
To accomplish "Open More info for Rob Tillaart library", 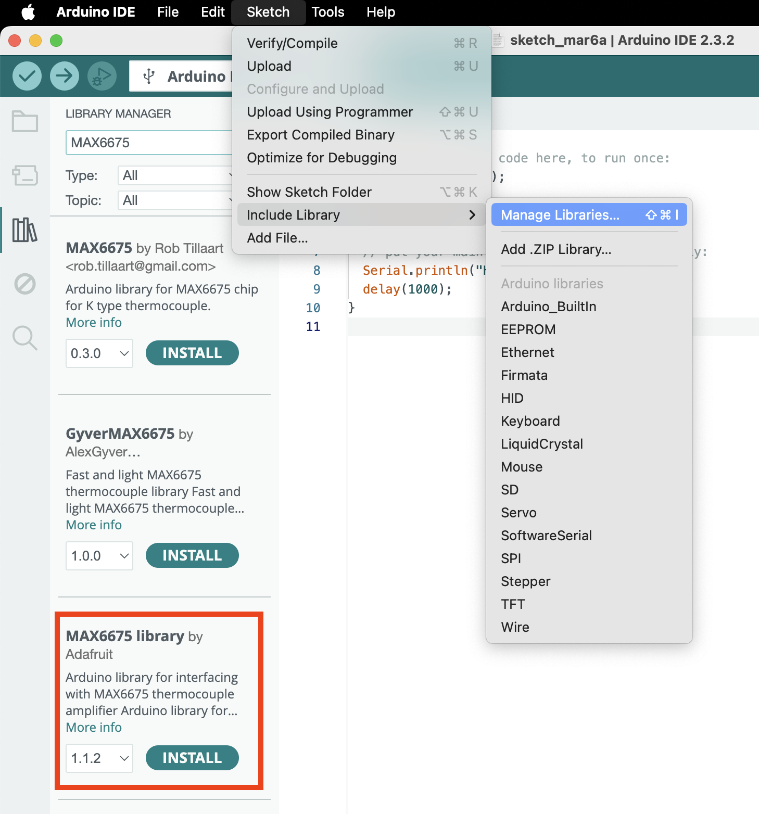I will (x=94, y=323).
